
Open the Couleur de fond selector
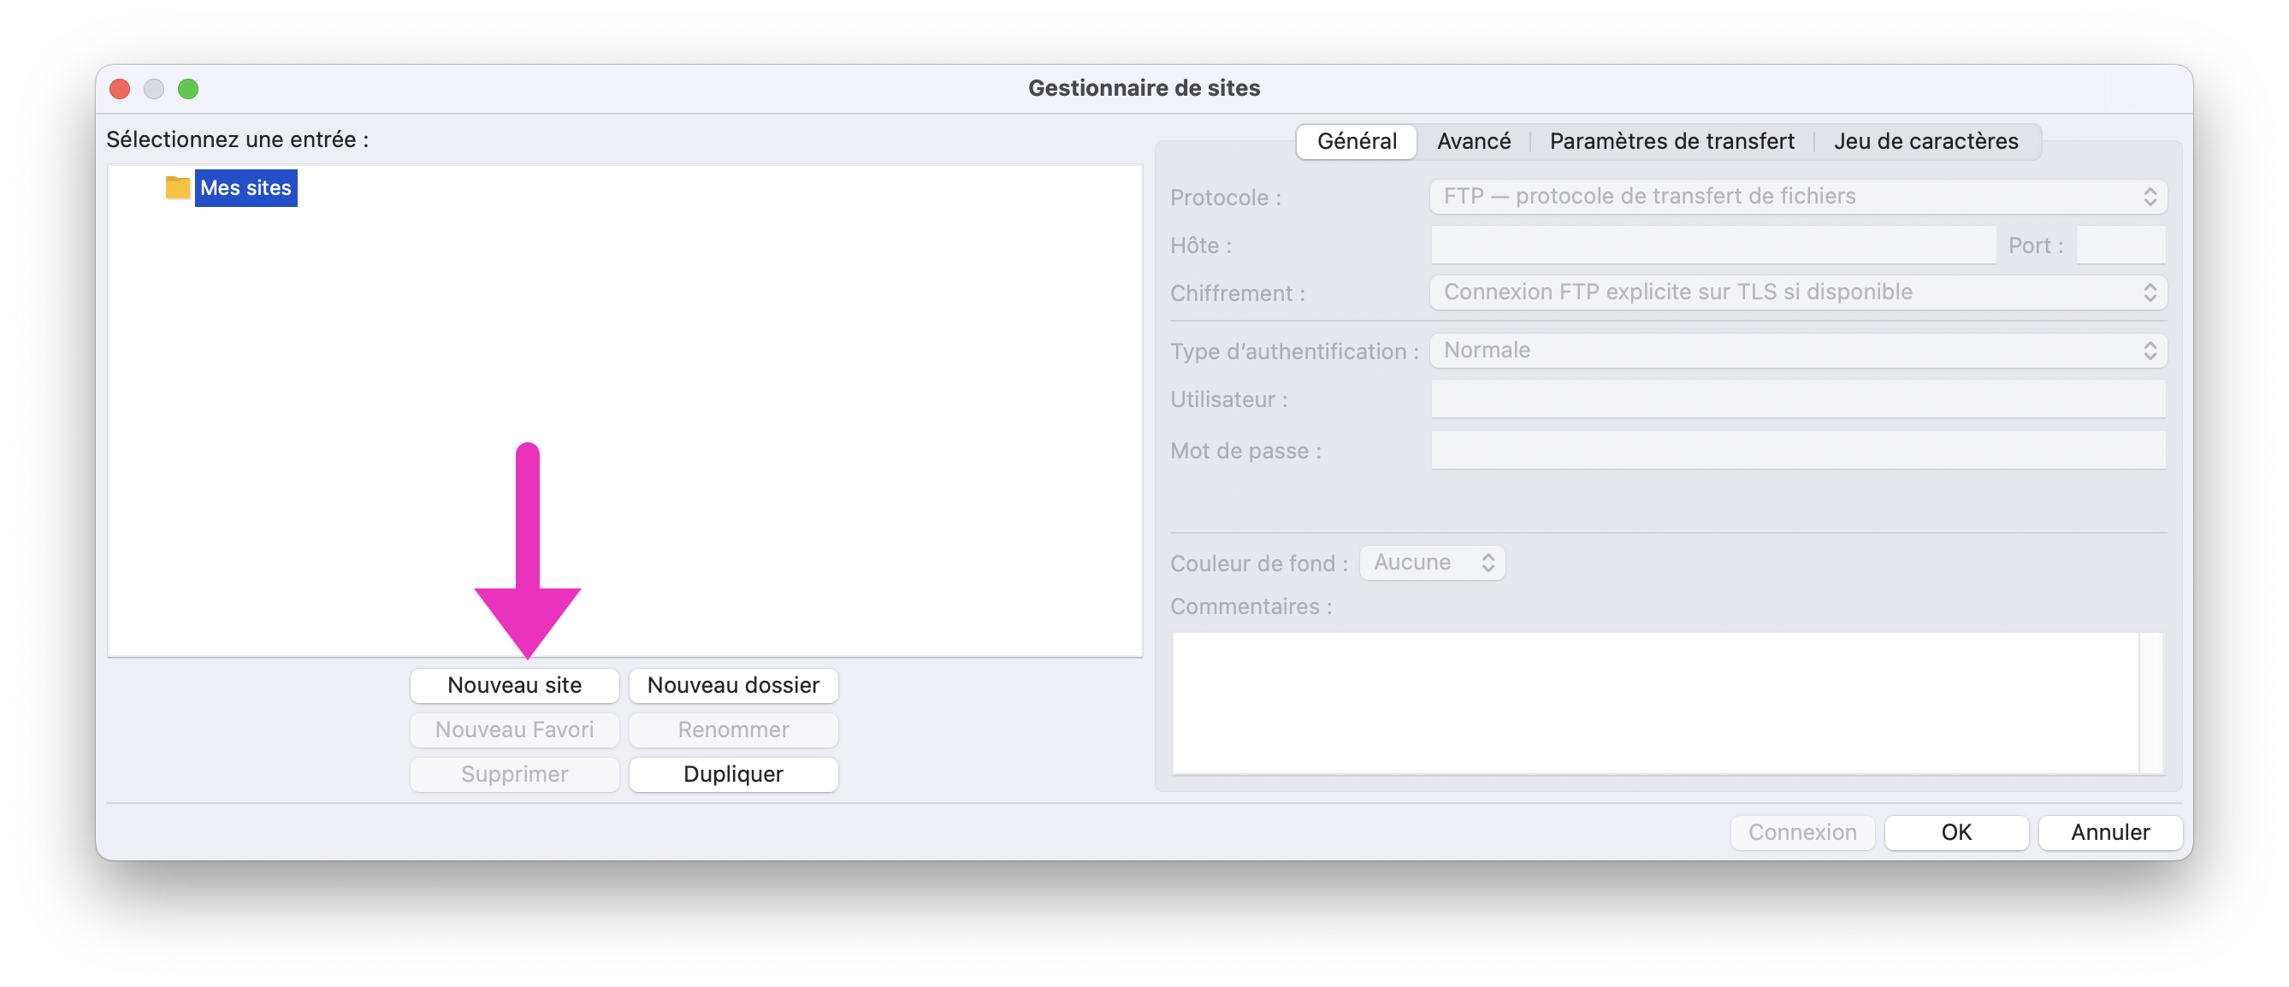pos(1433,562)
